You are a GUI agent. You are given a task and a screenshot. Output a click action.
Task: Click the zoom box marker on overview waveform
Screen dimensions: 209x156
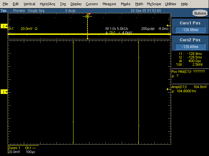pyautogui.click(x=88, y=16)
